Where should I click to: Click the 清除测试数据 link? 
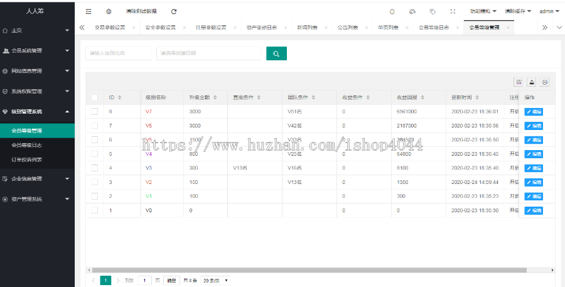click(x=141, y=11)
